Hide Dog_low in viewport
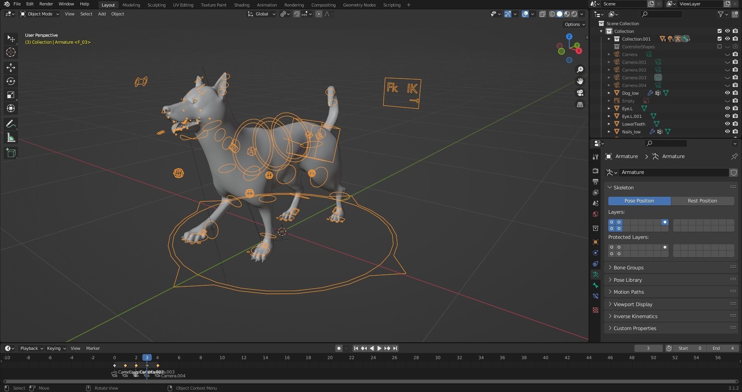 [727, 93]
